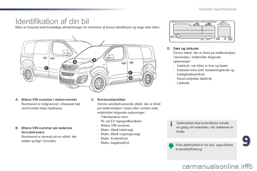Click the green tree eco icon
The width and height of the screenshot is (257, 171).
171,146
